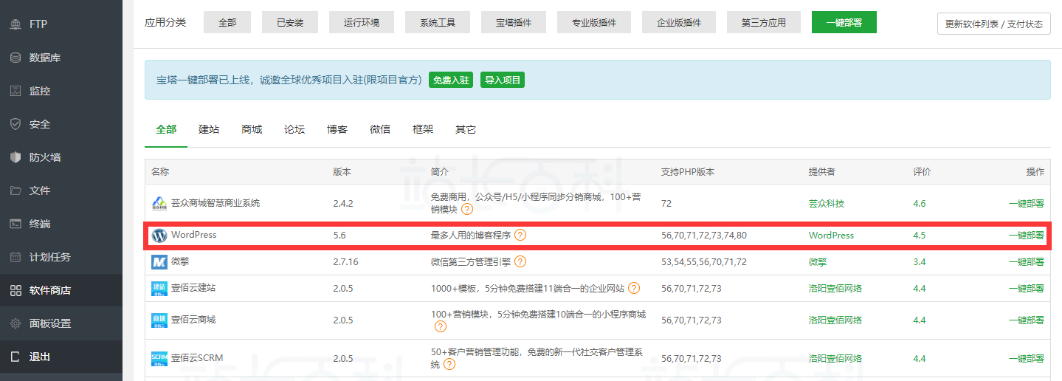The width and height of the screenshot is (1062, 381).
Task: Click the green 一键部署 category button
Action: click(x=844, y=22)
